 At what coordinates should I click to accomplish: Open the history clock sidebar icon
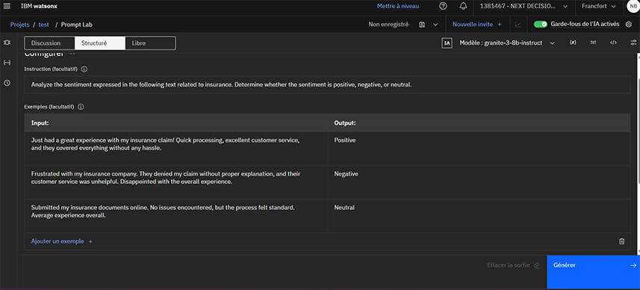click(7, 83)
